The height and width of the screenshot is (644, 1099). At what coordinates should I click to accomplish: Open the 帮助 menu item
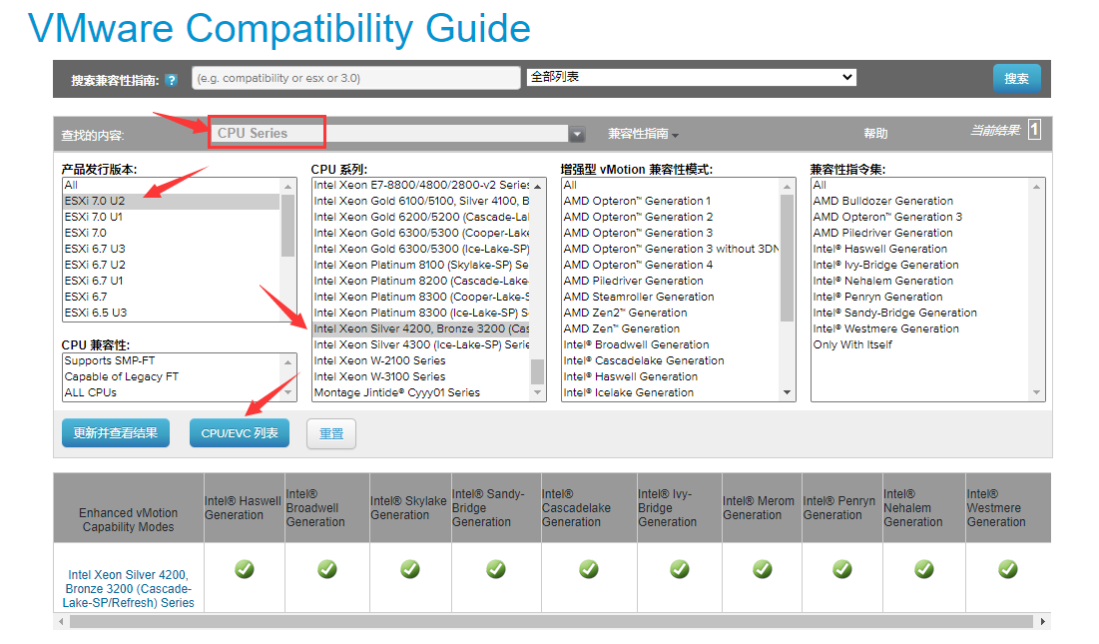pyautogui.click(x=875, y=134)
